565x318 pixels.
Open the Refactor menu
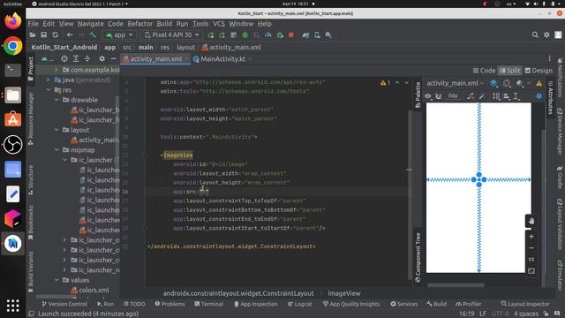(139, 24)
